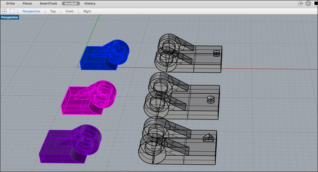Switch to the Top view tab
The width and height of the screenshot is (318, 172).
pos(53,11)
